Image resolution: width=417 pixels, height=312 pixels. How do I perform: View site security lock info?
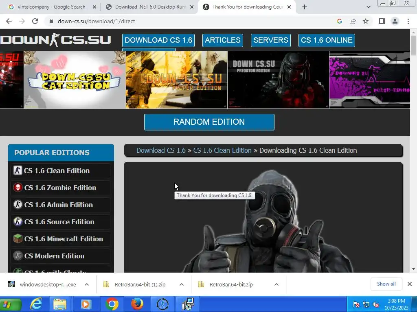51,21
